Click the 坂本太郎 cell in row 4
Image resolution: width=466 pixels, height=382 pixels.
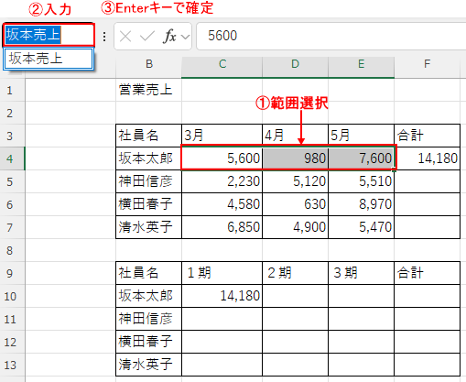(x=149, y=158)
